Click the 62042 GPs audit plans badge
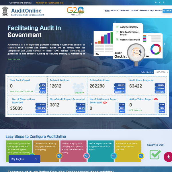Viewport: 172px width, 172px height. pos(160,92)
